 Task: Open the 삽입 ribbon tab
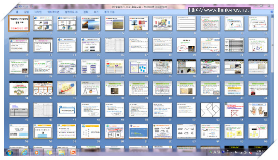tap(27, 12)
